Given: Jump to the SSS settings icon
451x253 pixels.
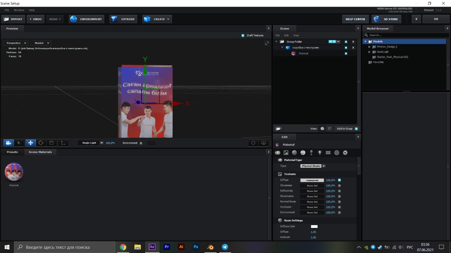Looking at the screenshot, I should click(x=328, y=153).
